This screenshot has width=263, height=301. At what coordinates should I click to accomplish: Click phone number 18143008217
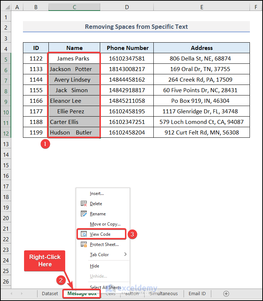(127, 69)
